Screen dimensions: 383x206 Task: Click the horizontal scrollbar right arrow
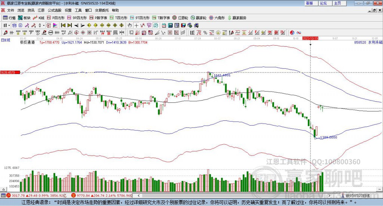tap(330, 196)
